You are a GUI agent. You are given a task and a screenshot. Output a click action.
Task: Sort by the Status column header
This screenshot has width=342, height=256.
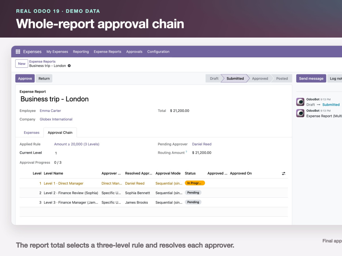pyautogui.click(x=190, y=173)
